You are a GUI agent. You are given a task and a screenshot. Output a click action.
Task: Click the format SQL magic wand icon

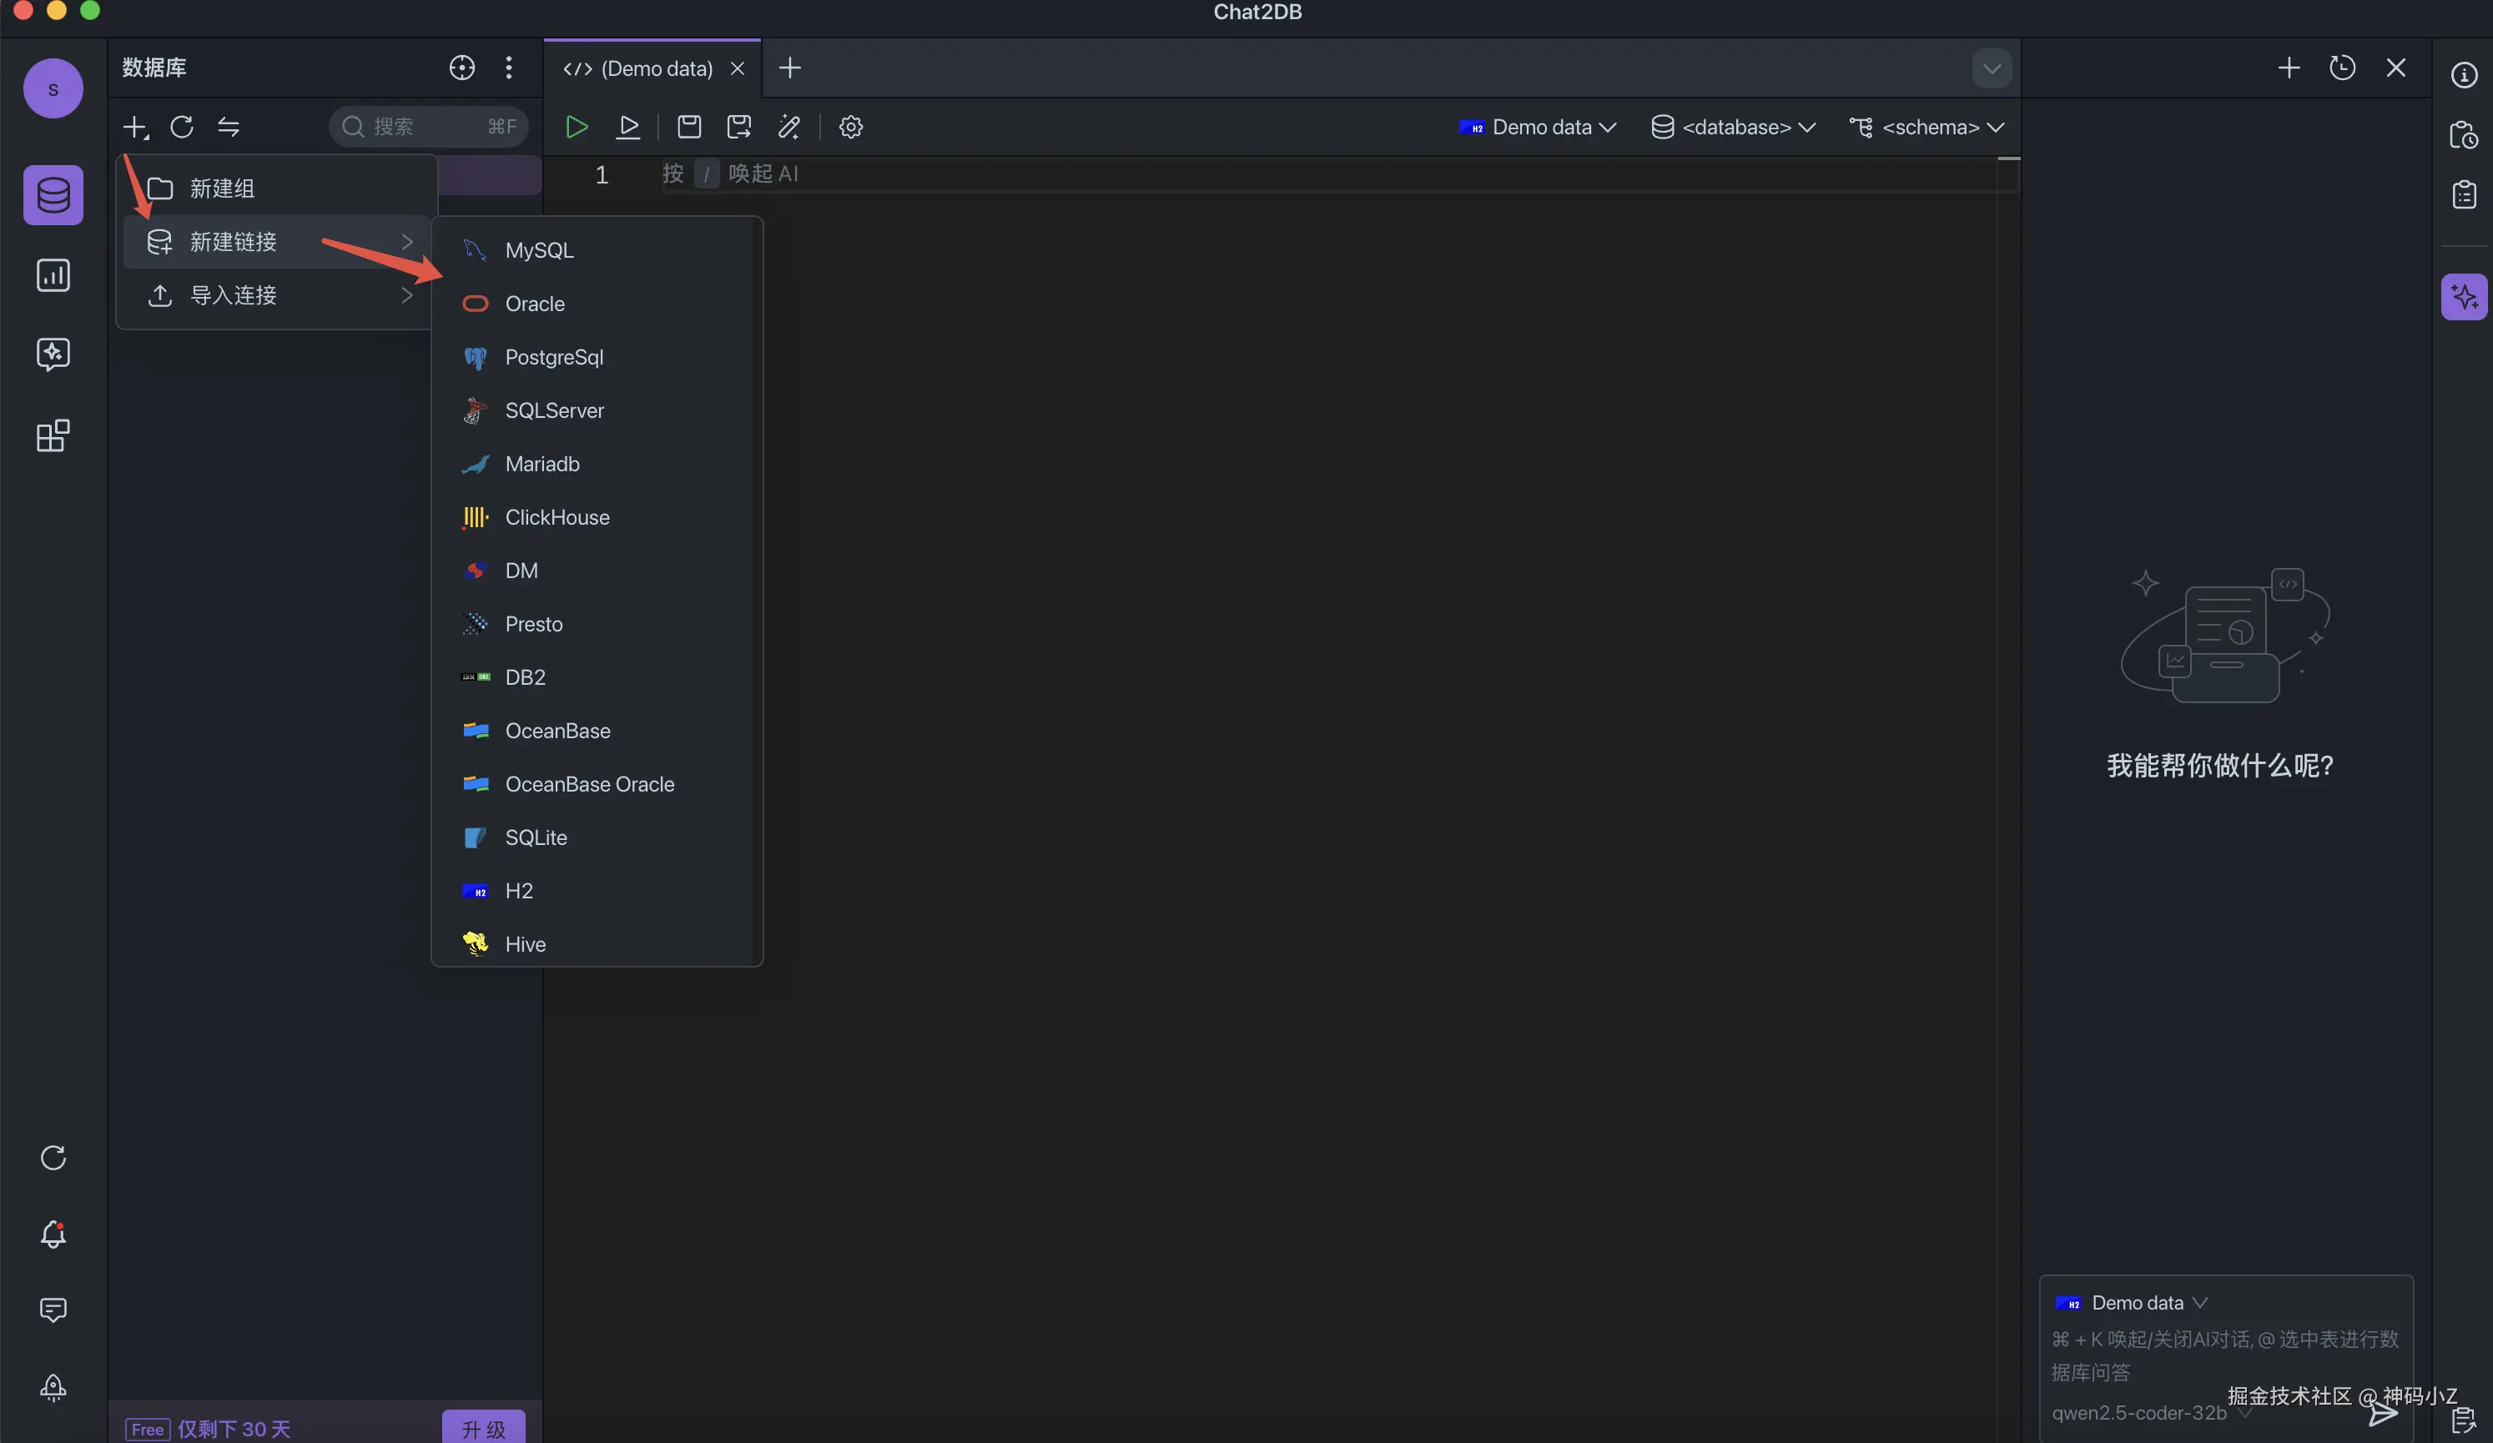[788, 127]
